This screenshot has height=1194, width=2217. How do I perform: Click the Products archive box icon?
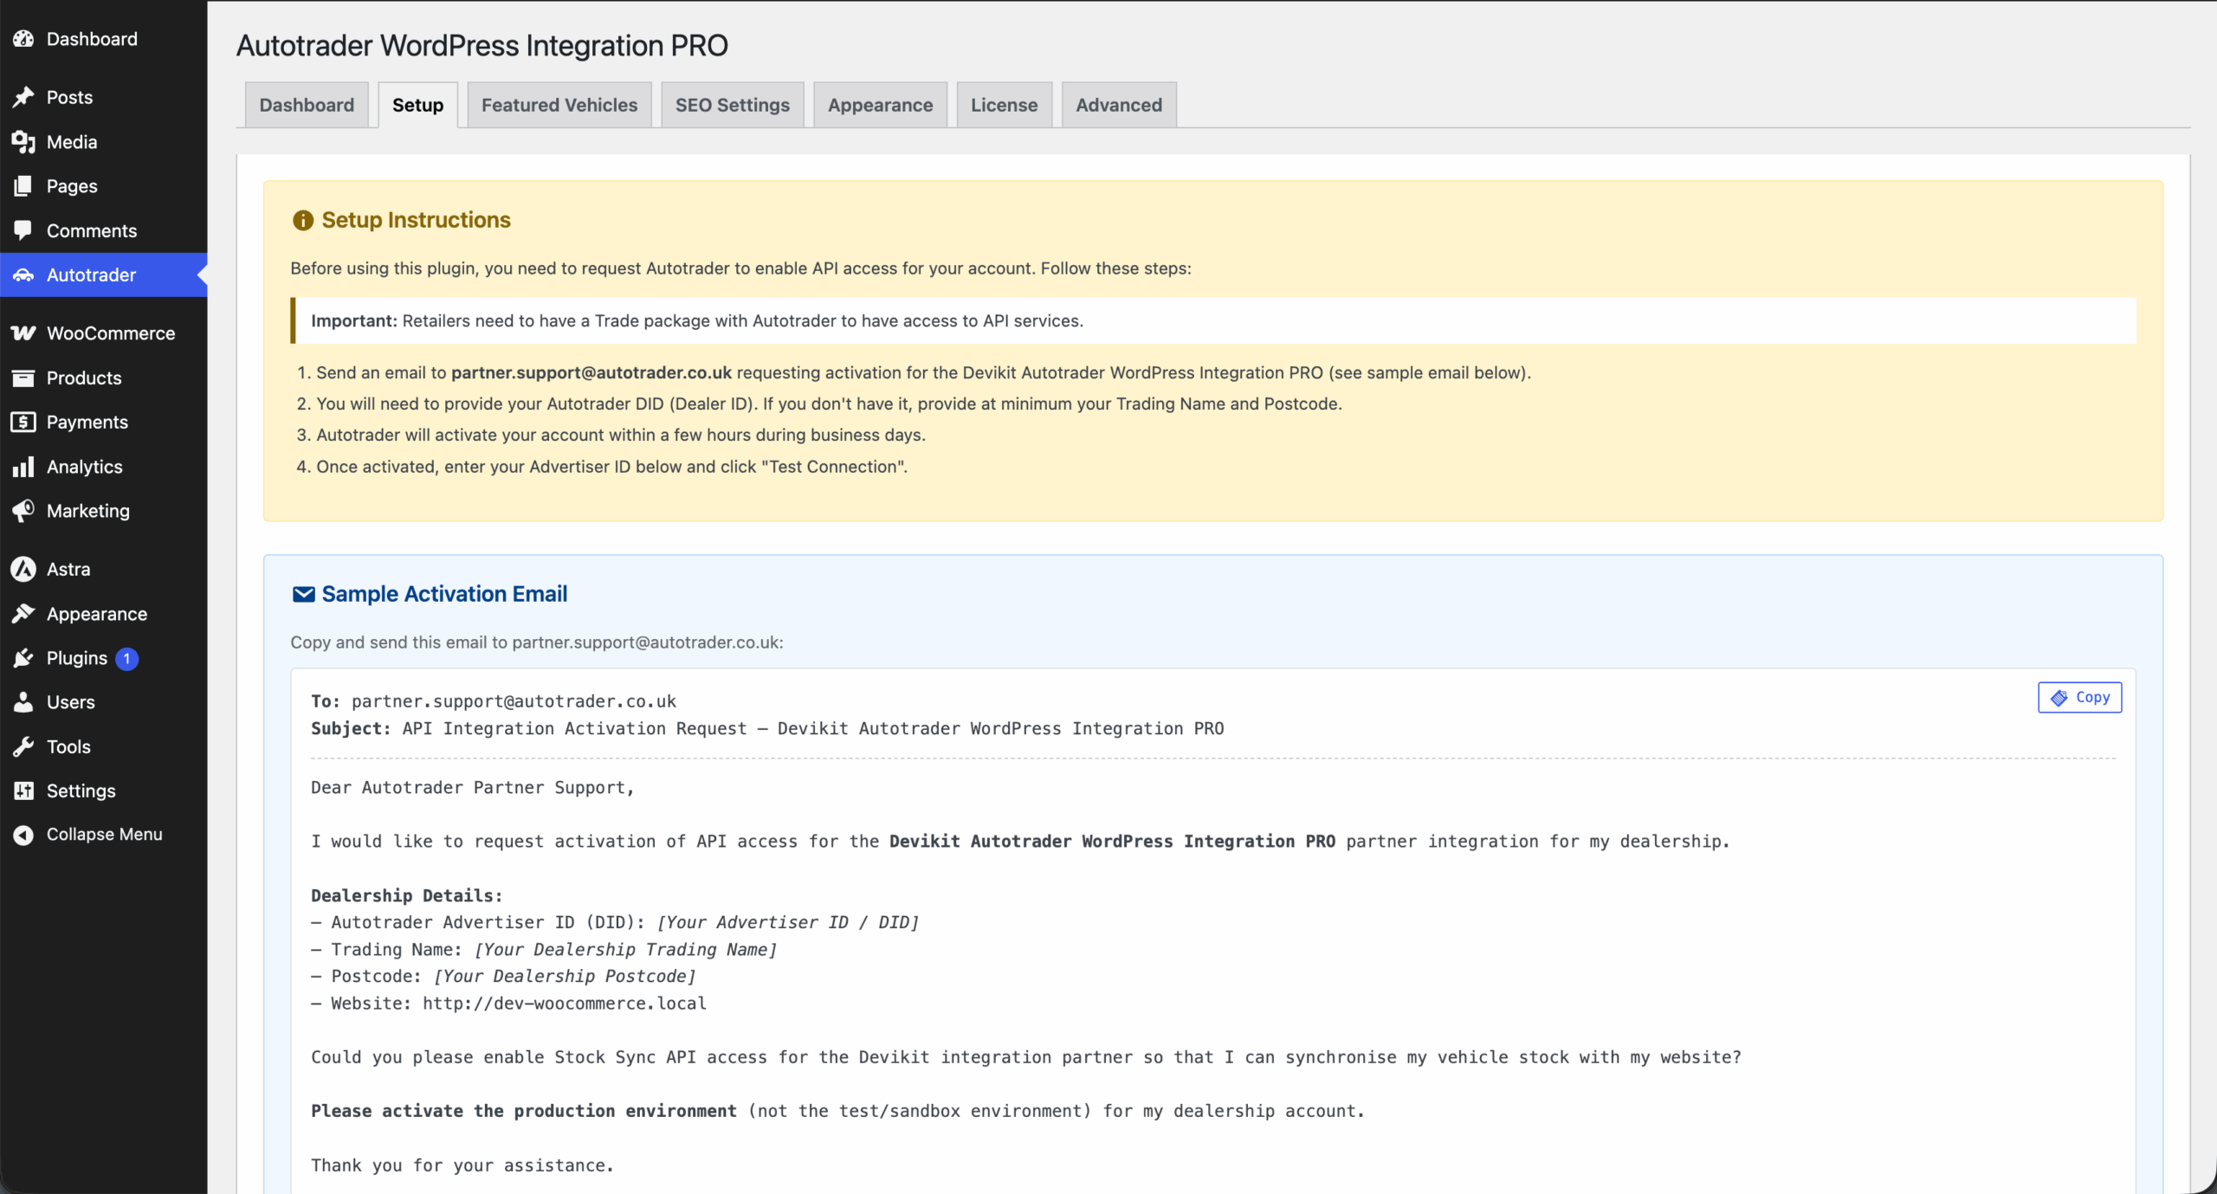coord(23,378)
